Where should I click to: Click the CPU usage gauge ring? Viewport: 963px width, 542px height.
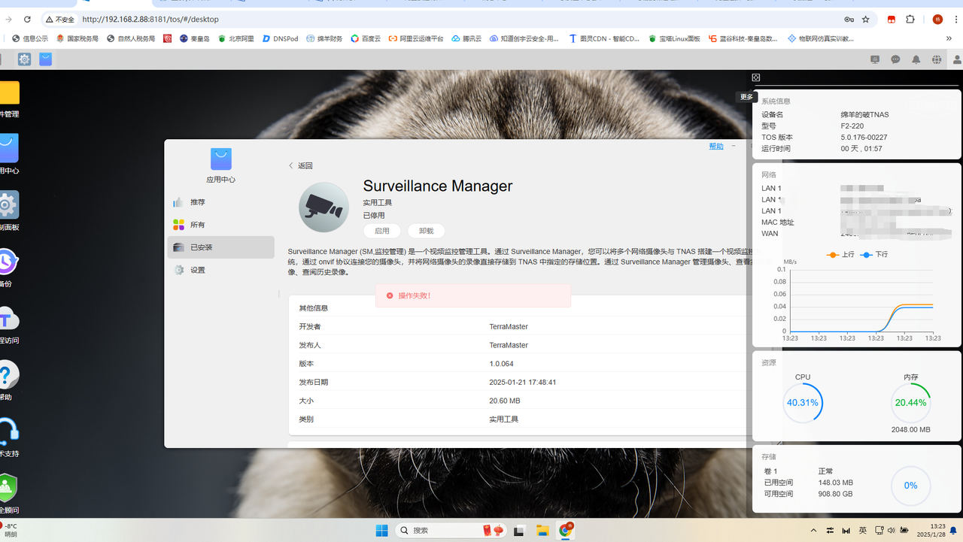tap(802, 402)
